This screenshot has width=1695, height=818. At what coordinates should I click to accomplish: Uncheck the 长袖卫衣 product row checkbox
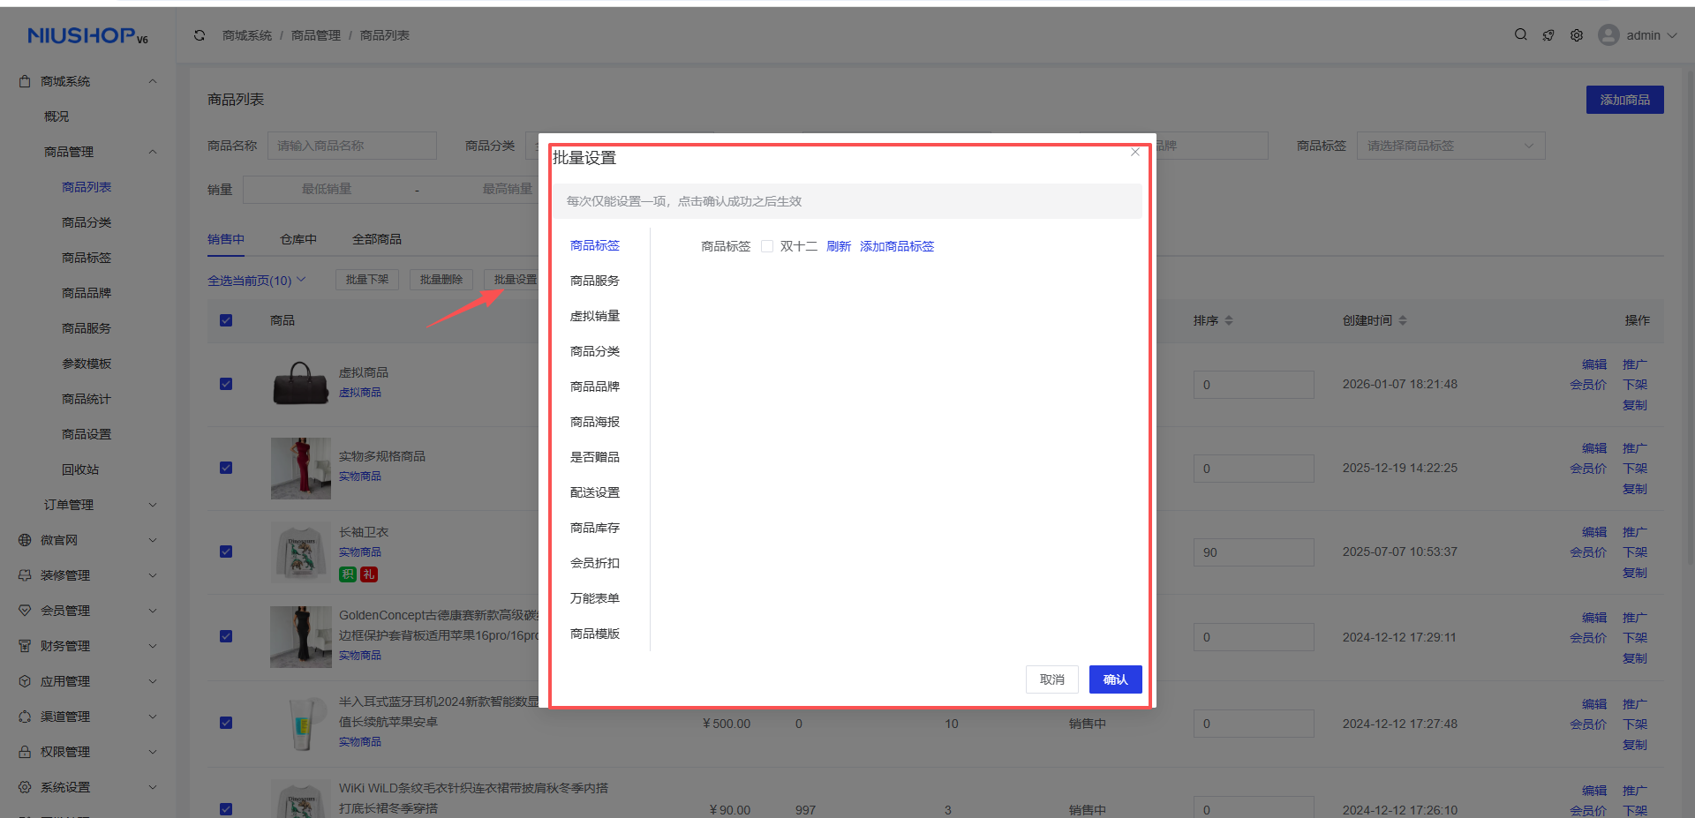point(226,552)
